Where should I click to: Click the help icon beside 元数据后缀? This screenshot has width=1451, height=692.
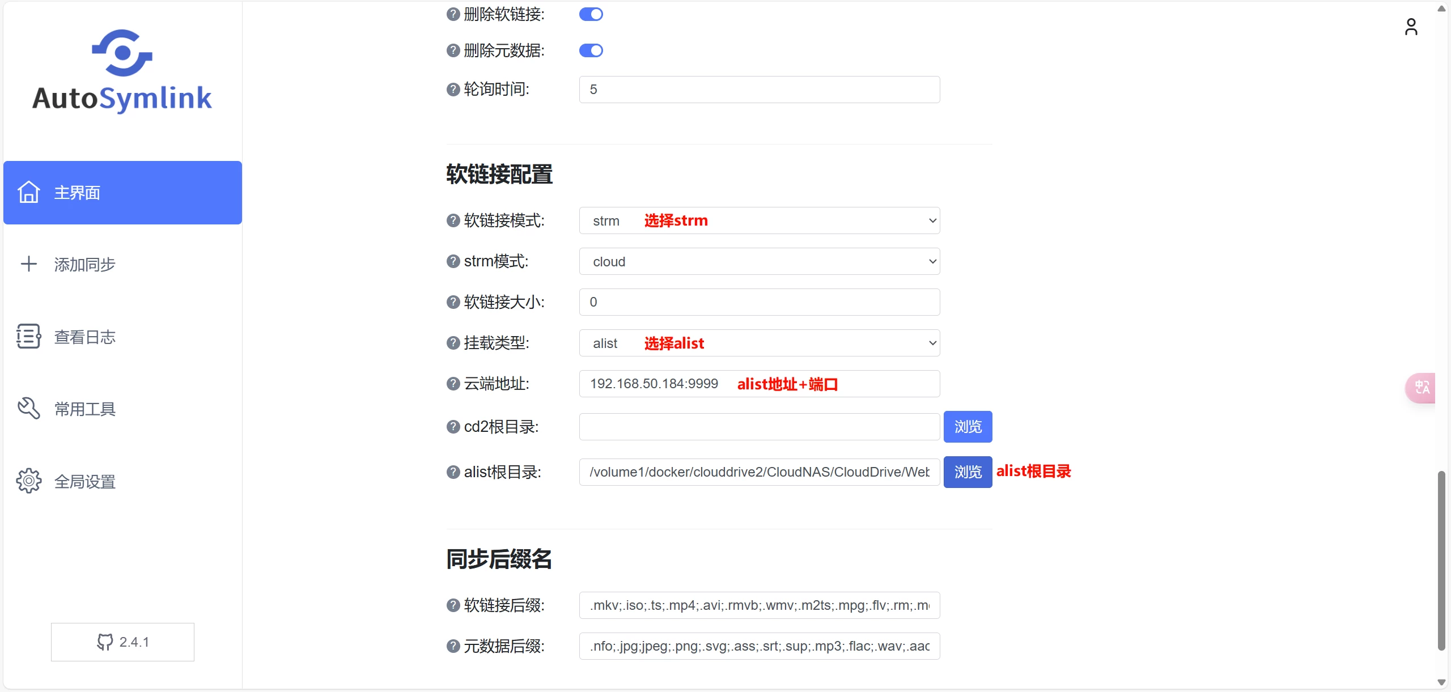click(x=453, y=646)
